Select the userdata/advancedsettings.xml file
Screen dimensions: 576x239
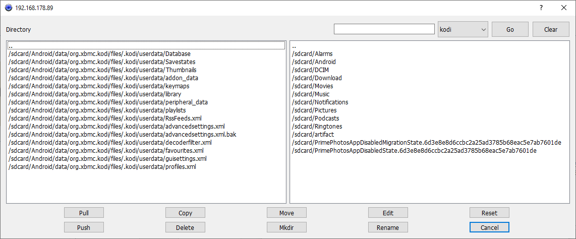click(x=146, y=127)
